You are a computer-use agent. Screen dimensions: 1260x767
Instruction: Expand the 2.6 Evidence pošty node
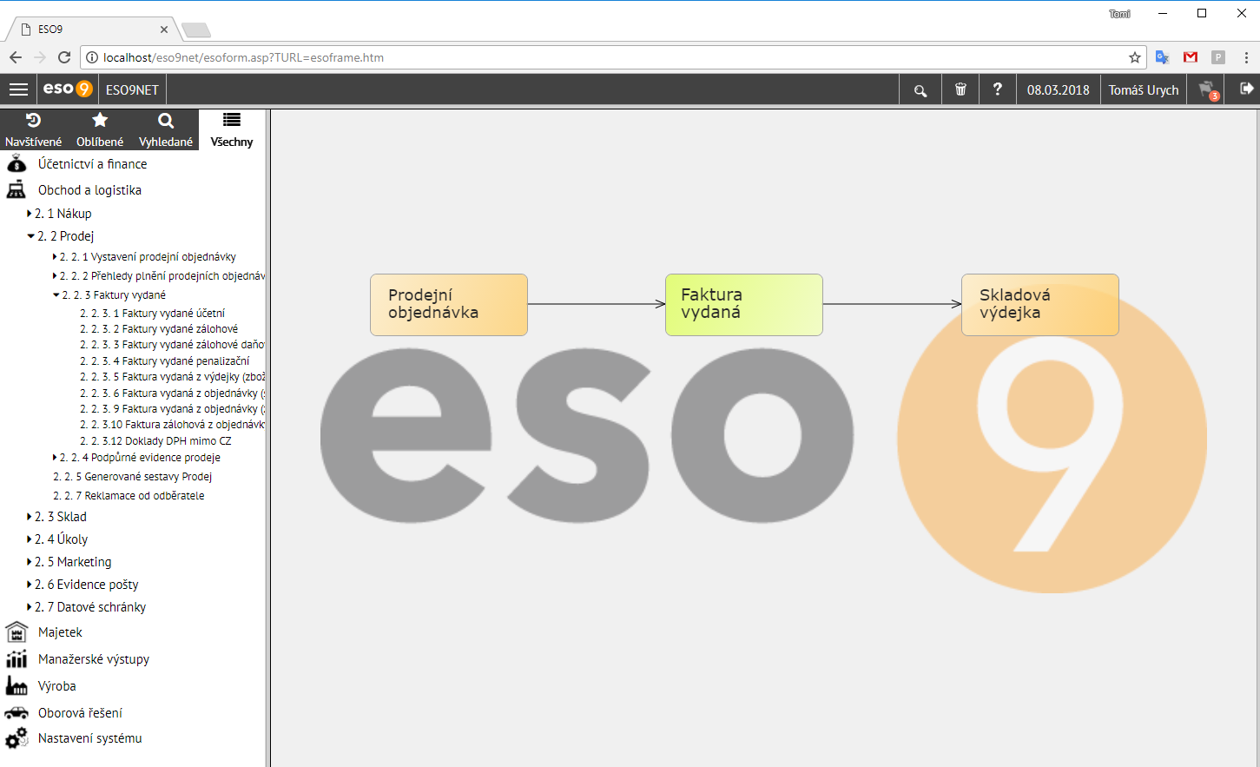click(30, 585)
